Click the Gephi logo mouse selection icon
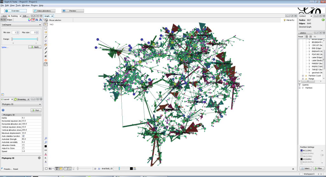Screen dimensions: 326x177 [46, 20]
